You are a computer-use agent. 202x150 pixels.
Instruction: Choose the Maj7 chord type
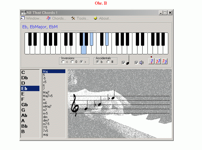click(x=54, y=92)
